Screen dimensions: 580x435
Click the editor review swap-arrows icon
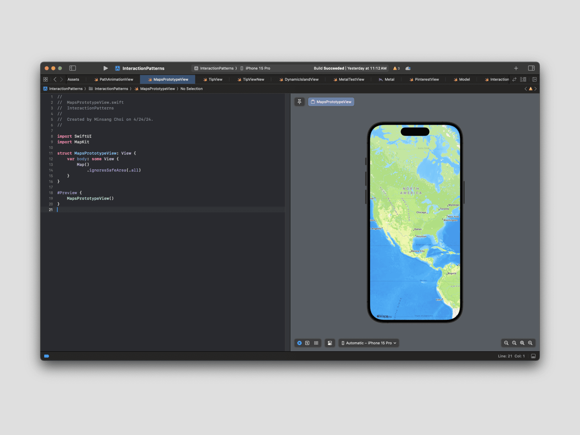click(x=514, y=79)
